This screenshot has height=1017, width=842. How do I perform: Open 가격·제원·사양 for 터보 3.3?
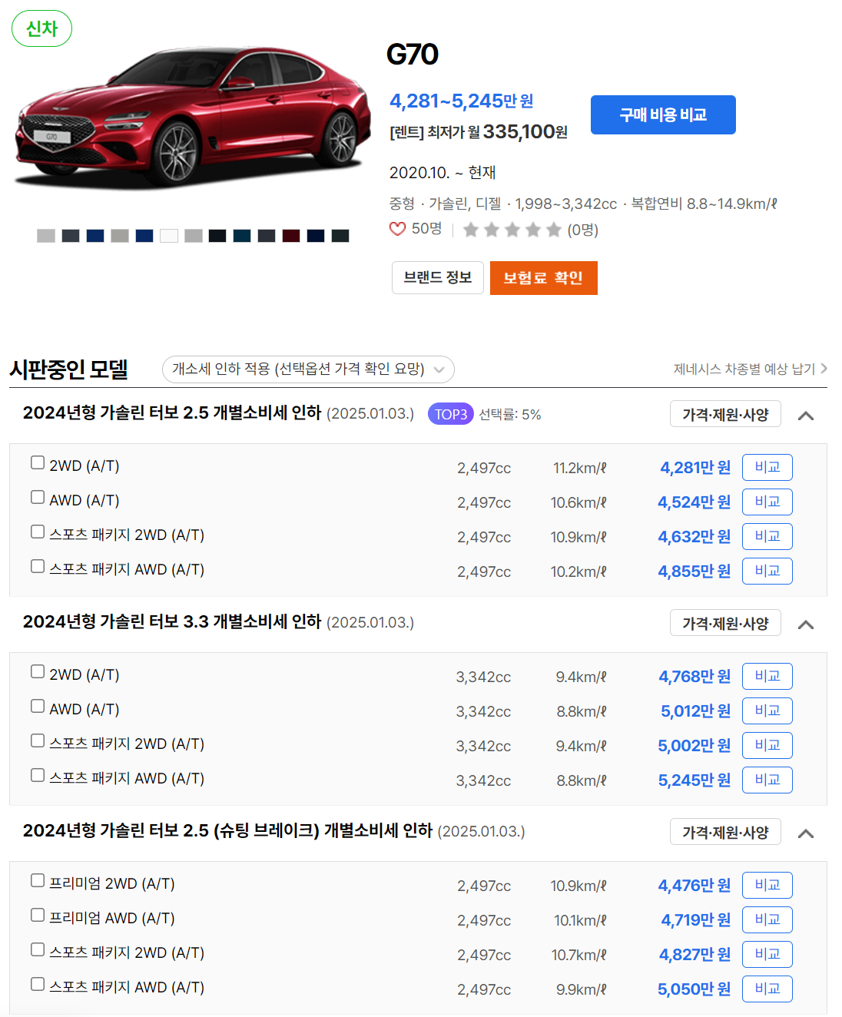(725, 623)
